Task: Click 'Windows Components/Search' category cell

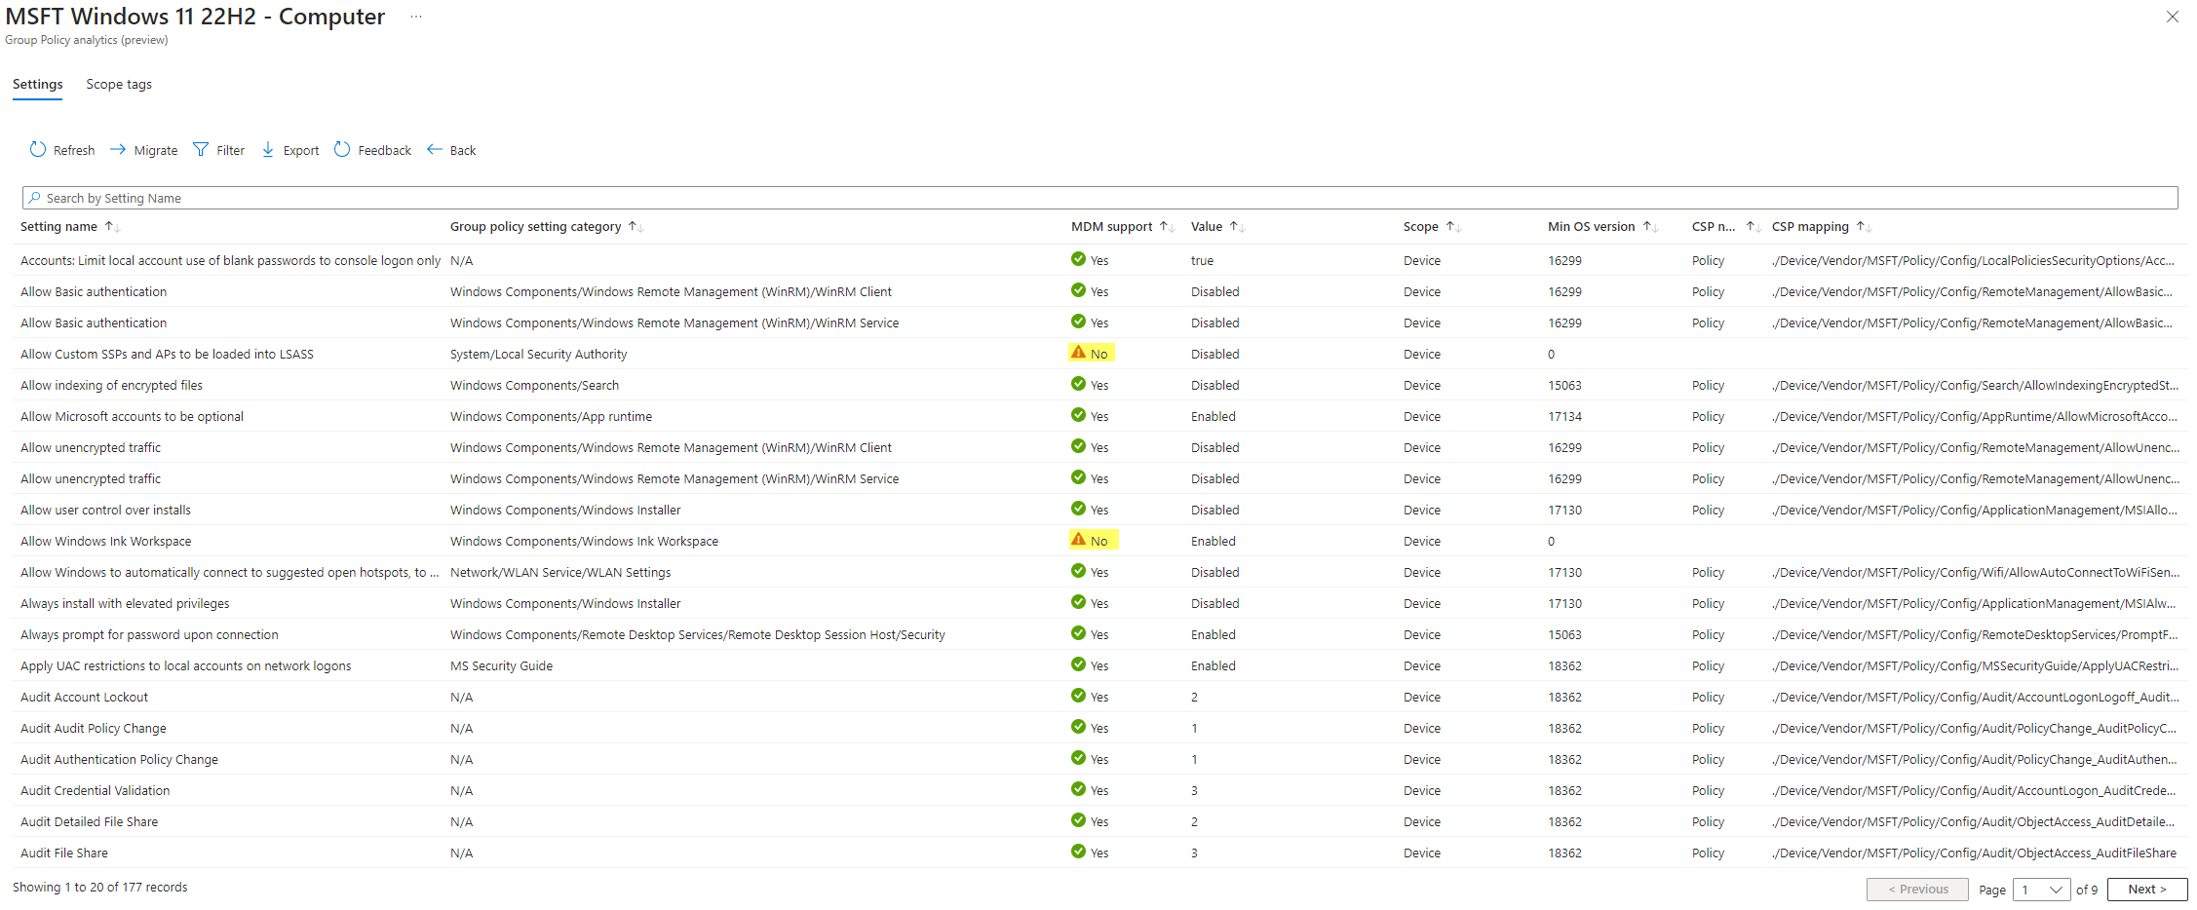Action: (x=534, y=386)
